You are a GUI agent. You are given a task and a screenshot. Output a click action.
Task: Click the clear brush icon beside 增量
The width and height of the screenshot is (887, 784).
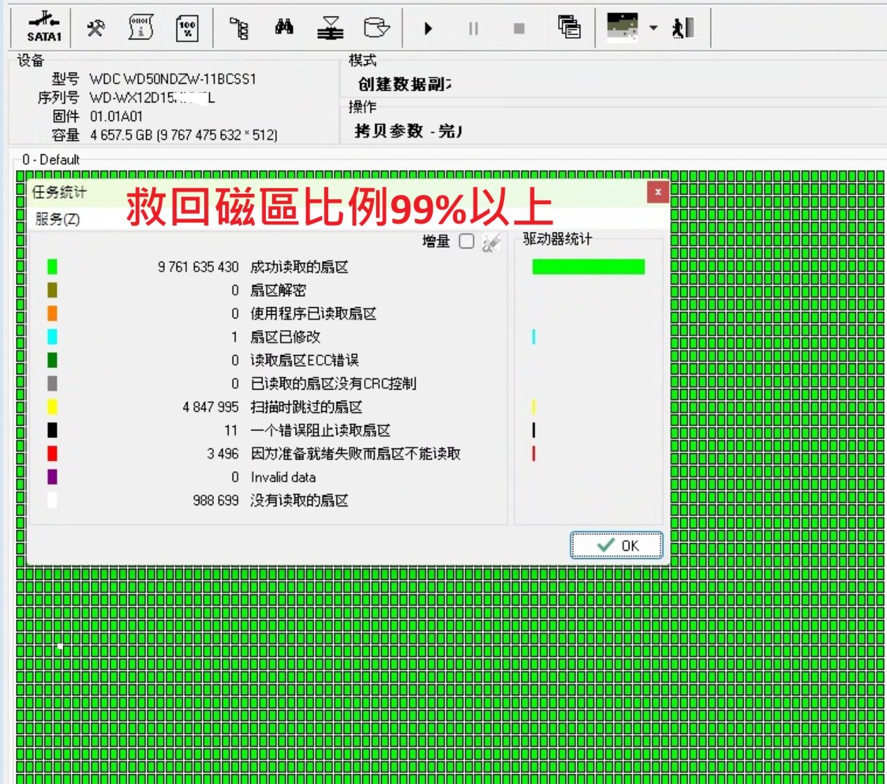[x=491, y=242]
